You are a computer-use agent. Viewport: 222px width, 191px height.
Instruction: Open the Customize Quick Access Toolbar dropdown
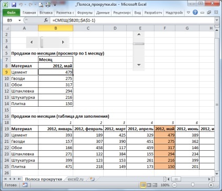pyautogui.click(x=55, y=5)
